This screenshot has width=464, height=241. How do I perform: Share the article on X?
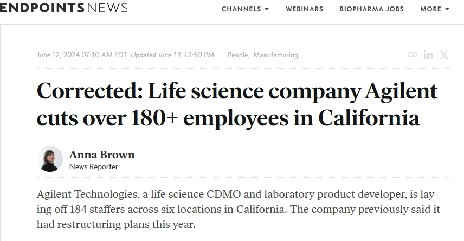(x=444, y=55)
